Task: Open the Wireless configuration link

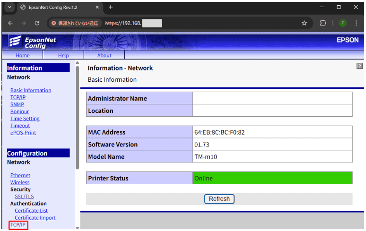Action: 20,182
